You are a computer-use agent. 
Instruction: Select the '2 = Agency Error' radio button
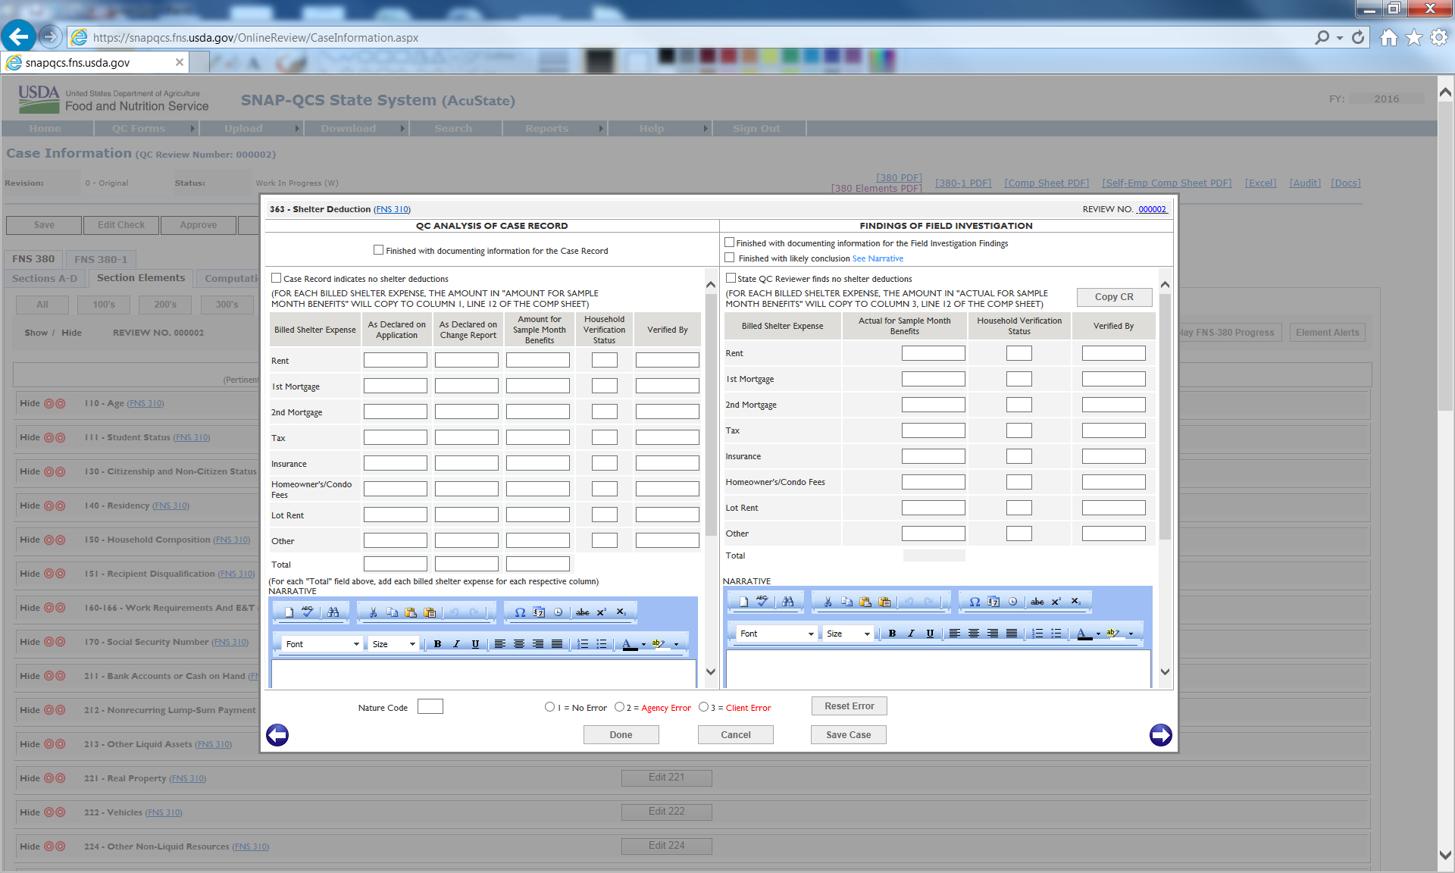tap(619, 707)
